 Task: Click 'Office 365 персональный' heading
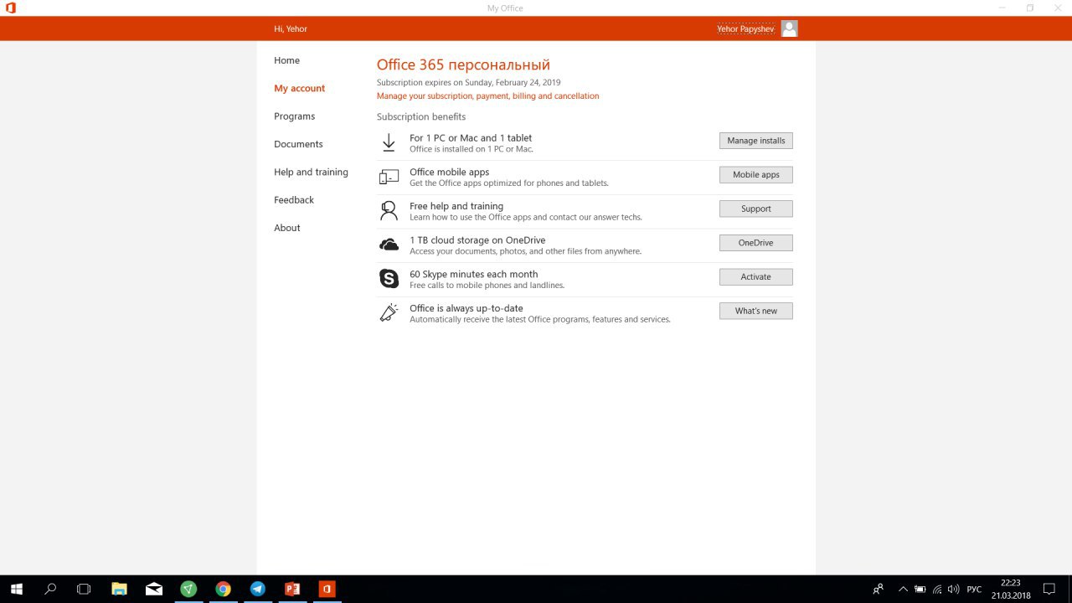(x=463, y=64)
